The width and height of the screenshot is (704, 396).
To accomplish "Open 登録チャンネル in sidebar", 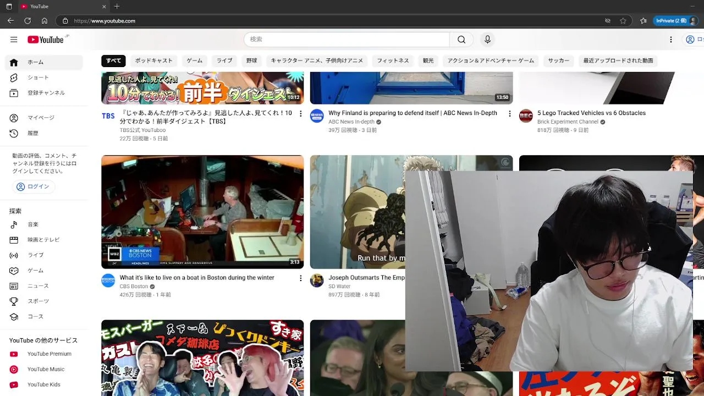I will point(44,93).
